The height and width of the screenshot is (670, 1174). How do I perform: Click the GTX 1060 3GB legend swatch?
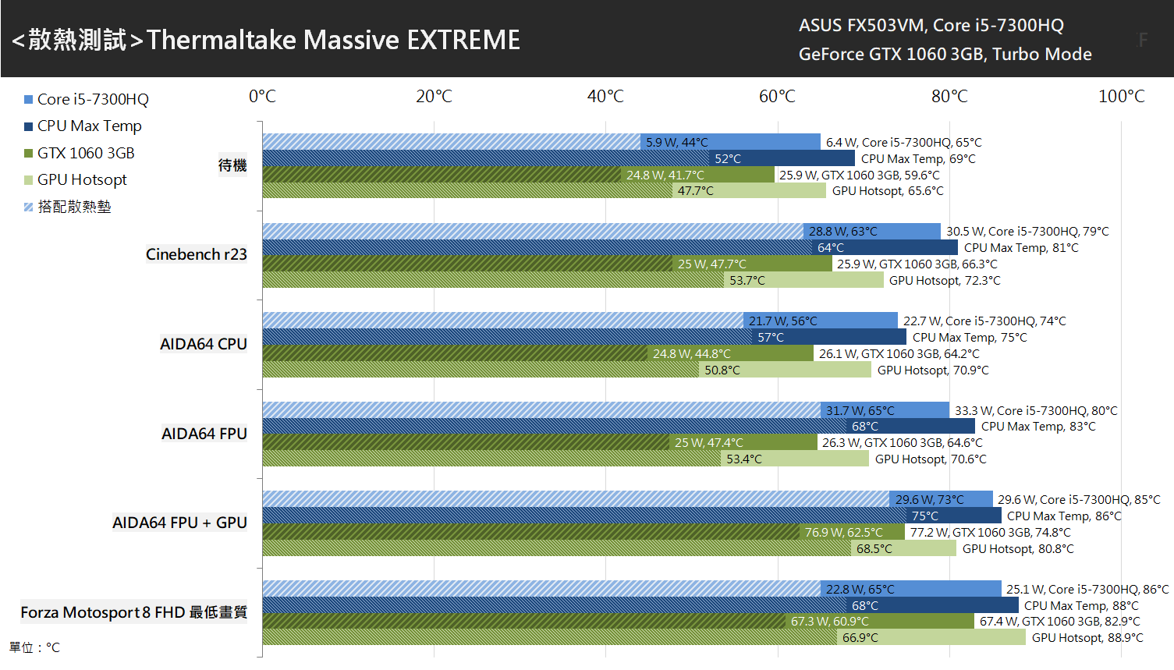point(28,153)
